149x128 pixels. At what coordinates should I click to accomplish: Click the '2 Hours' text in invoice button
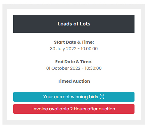78,109
